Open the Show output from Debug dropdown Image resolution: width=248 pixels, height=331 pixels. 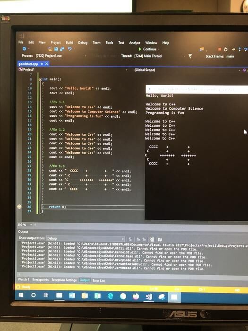86,238
